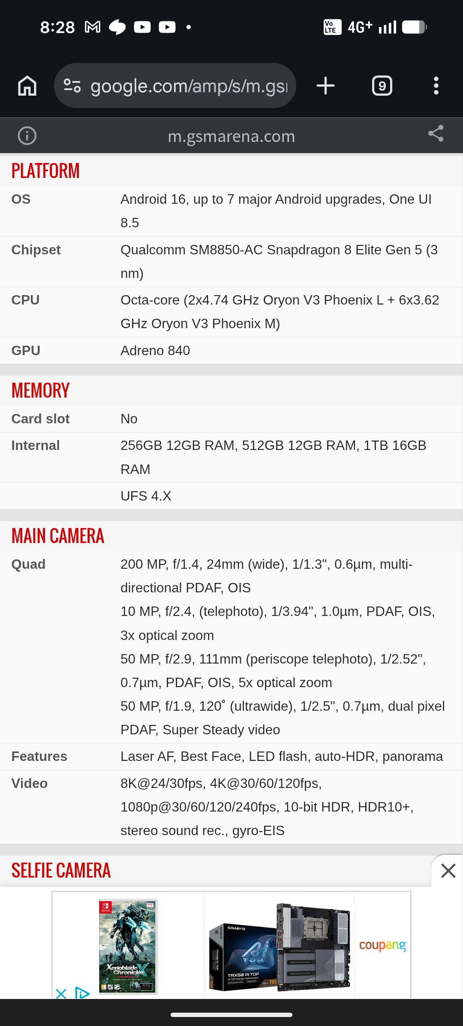Image resolution: width=463 pixels, height=1026 pixels.
Task: Open the three-dot browser menu
Action: [436, 86]
